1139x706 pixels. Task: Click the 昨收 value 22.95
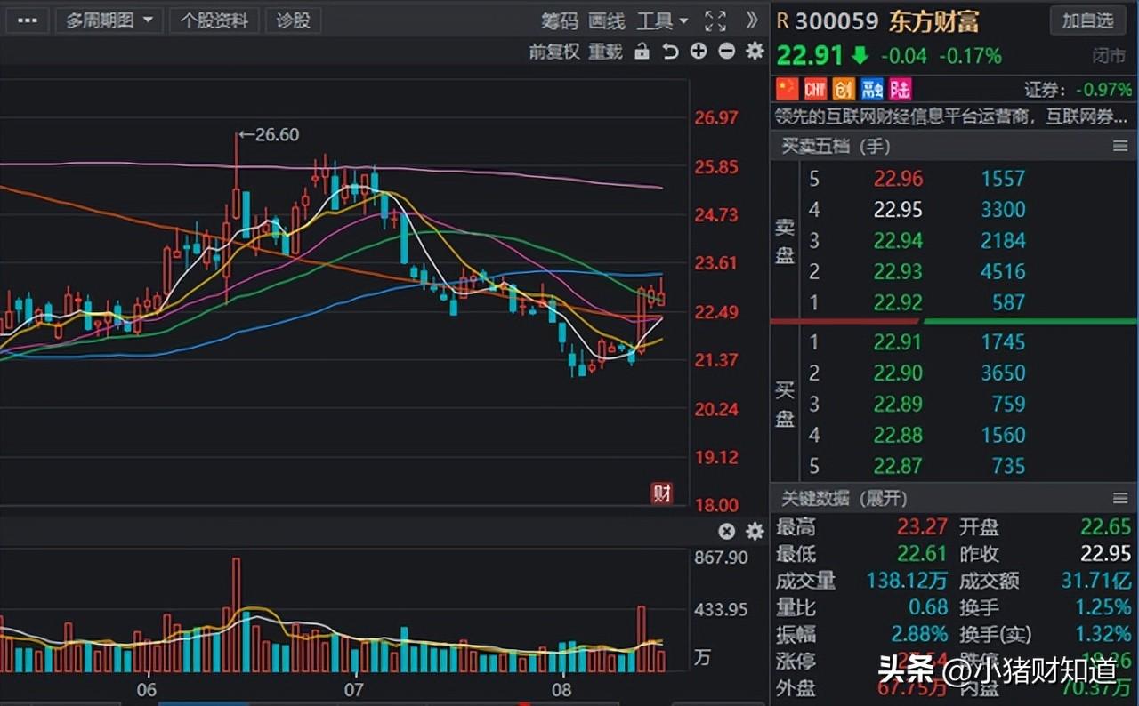pyautogui.click(x=1106, y=554)
